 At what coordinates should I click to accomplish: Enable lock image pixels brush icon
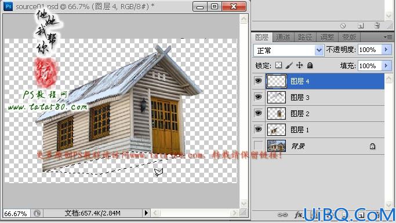tap(289, 65)
